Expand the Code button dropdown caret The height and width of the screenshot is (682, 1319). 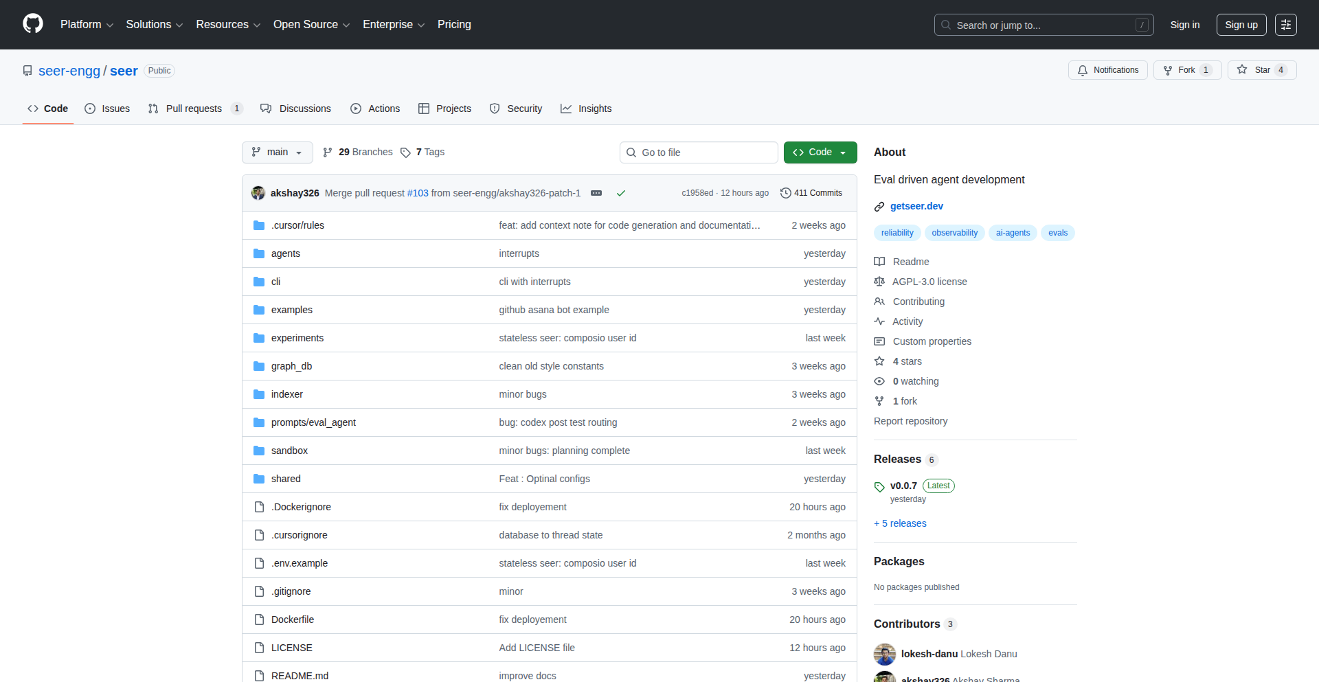pos(844,152)
